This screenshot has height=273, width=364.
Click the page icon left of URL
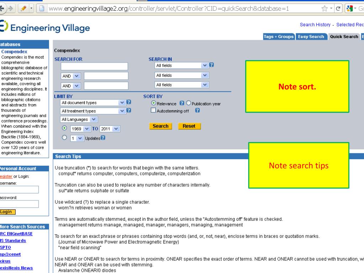click(x=42, y=9)
